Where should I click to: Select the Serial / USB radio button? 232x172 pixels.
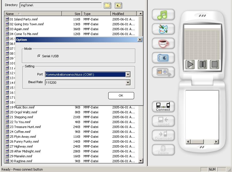point(39,56)
